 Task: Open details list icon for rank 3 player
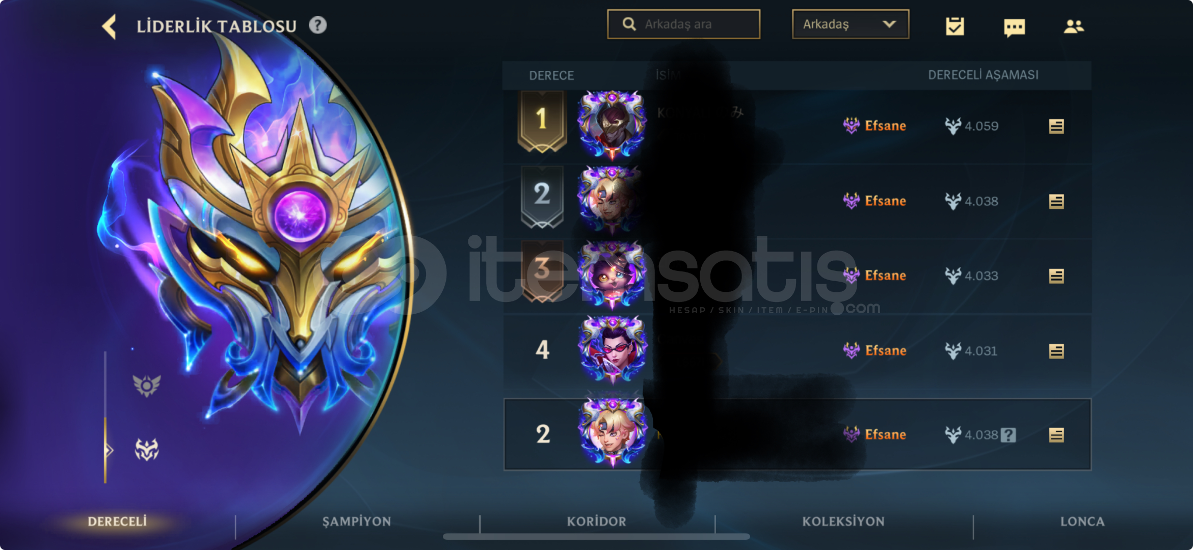point(1056,276)
